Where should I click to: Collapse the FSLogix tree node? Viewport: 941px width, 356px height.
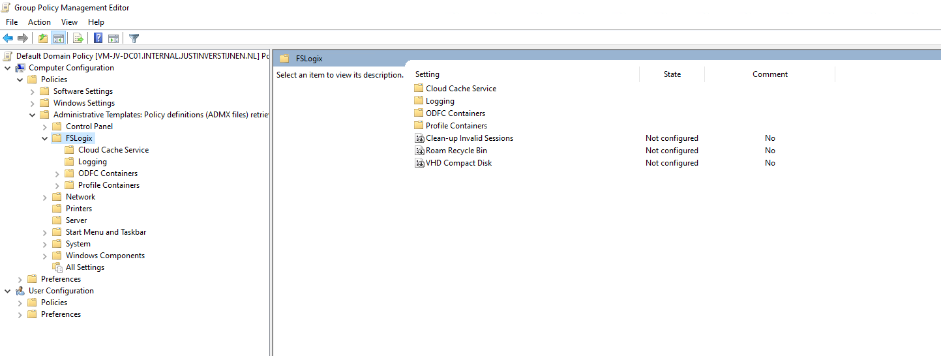click(x=45, y=138)
